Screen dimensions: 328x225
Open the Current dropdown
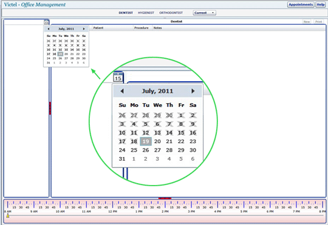pos(204,13)
